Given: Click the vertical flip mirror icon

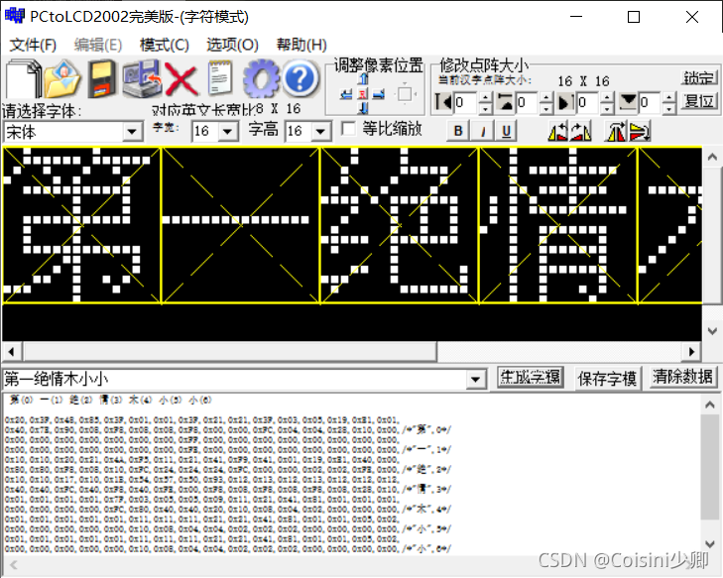Looking at the screenshot, I should coord(640,132).
